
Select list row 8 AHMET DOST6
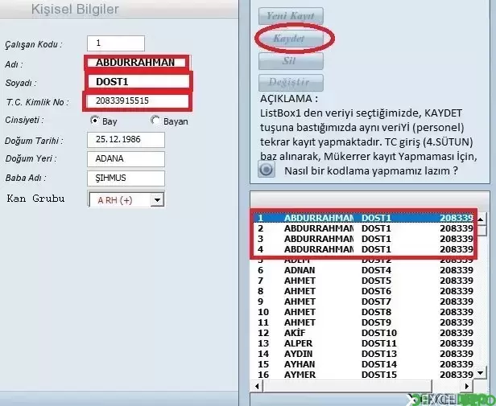point(364,291)
